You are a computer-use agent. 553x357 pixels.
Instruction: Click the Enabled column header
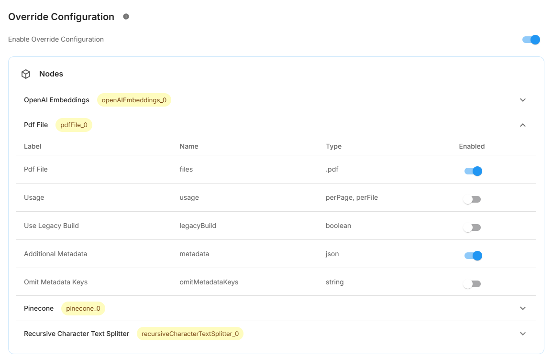pos(472,146)
